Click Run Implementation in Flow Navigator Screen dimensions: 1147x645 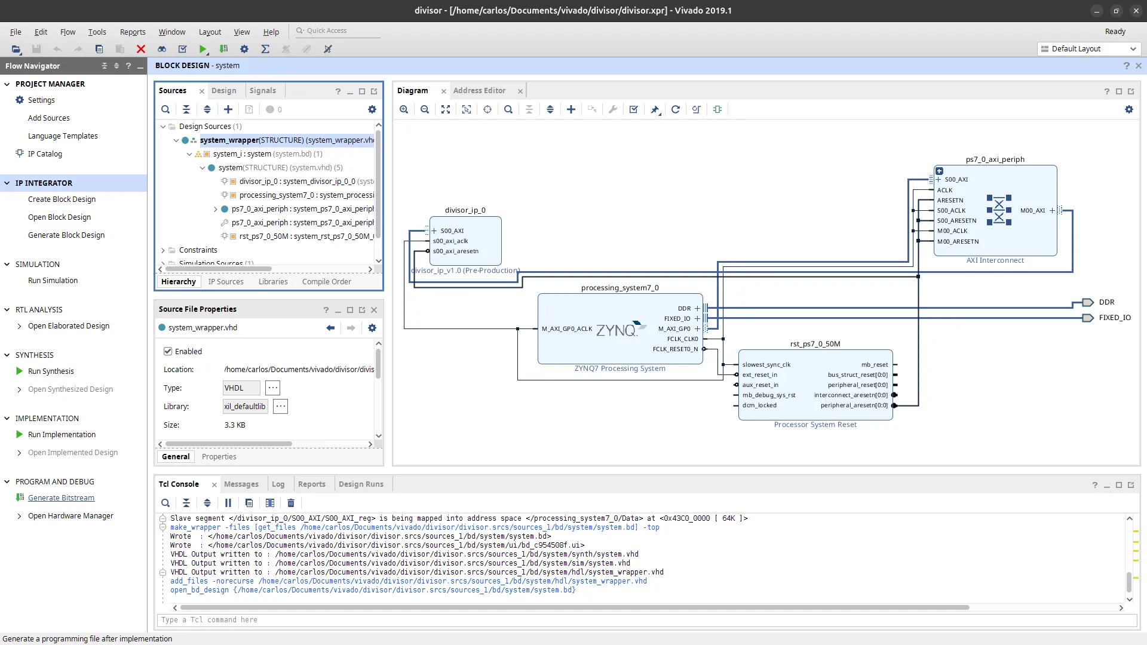pyautogui.click(x=62, y=435)
